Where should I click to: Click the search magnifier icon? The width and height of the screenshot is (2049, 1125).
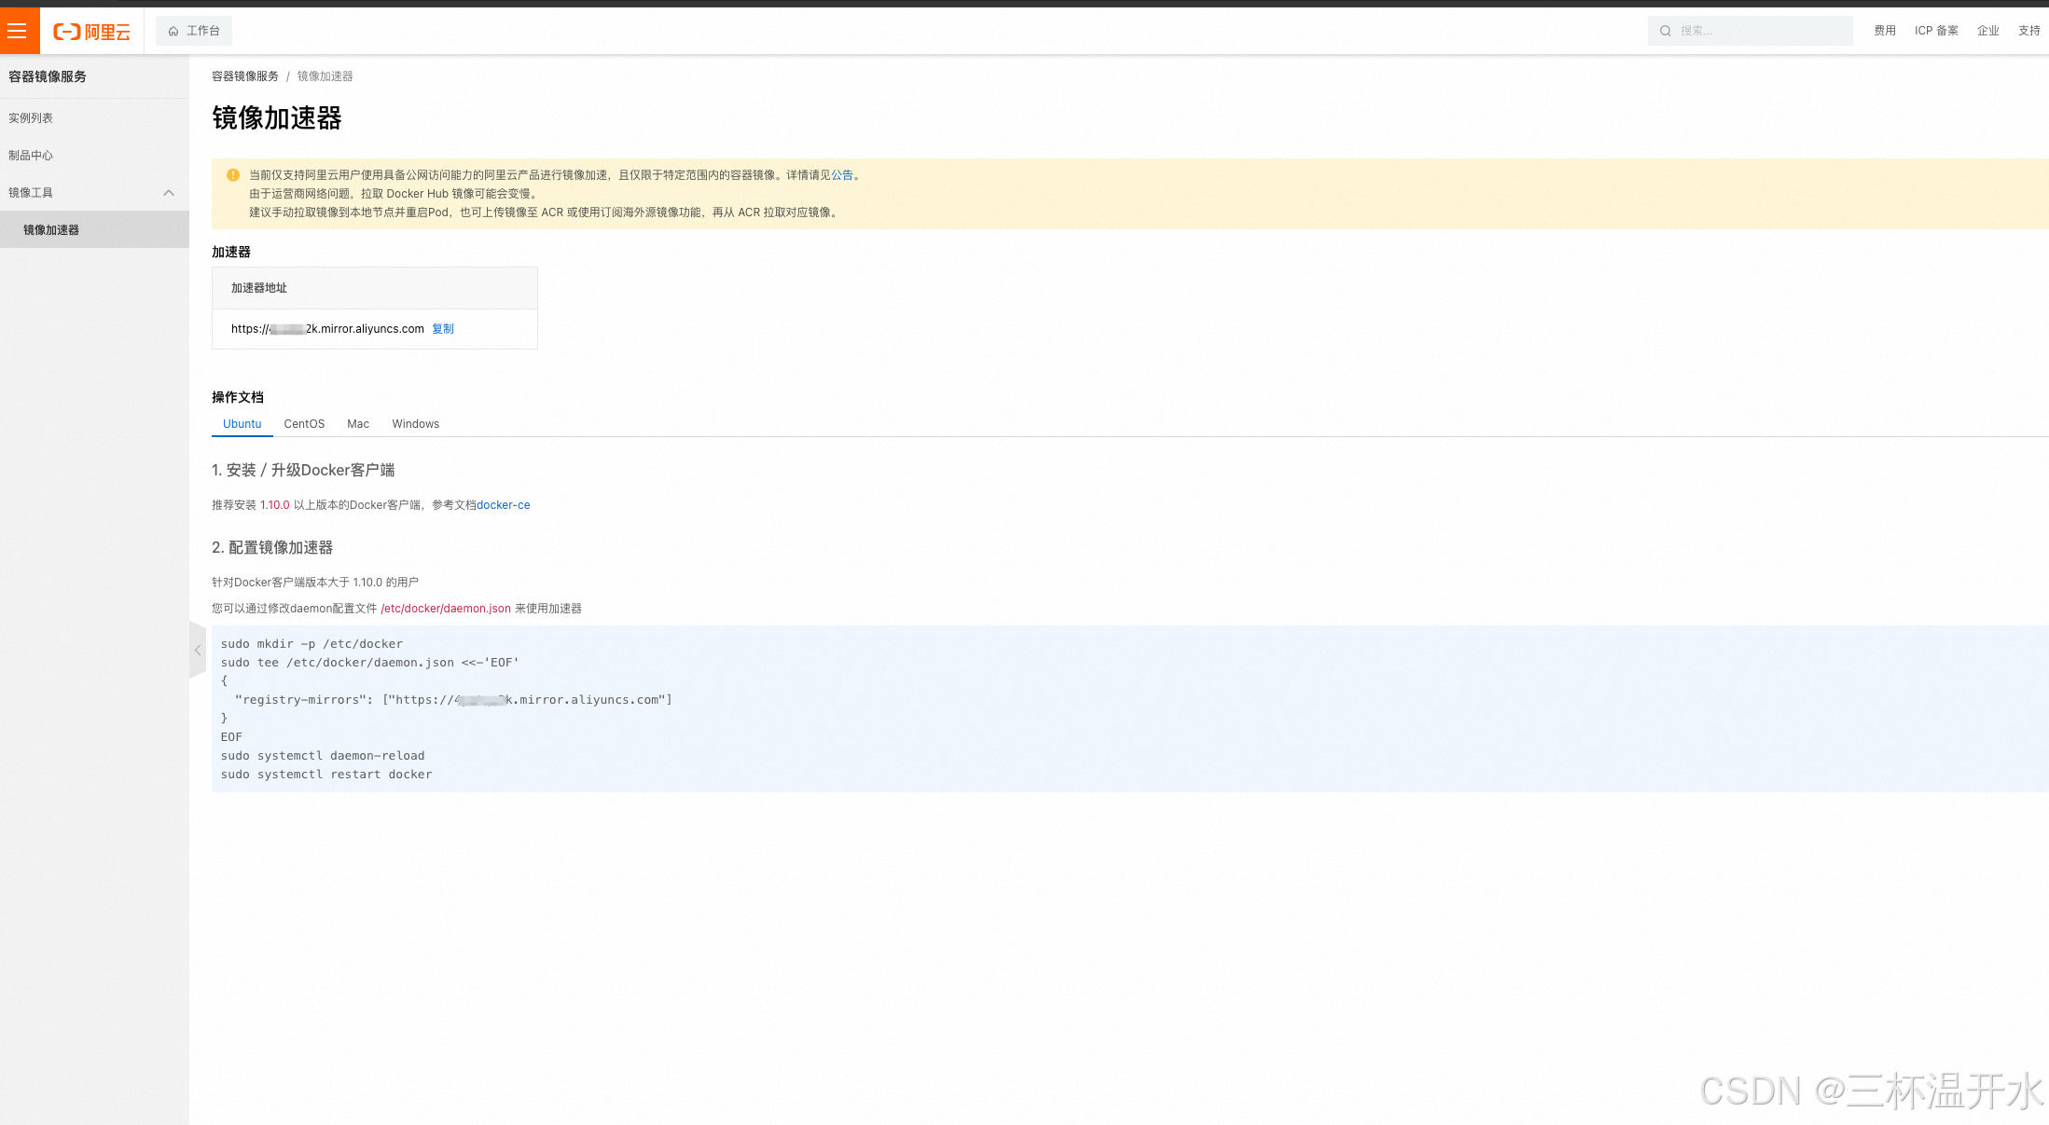pyautogui.click(x=1665, y=31)
